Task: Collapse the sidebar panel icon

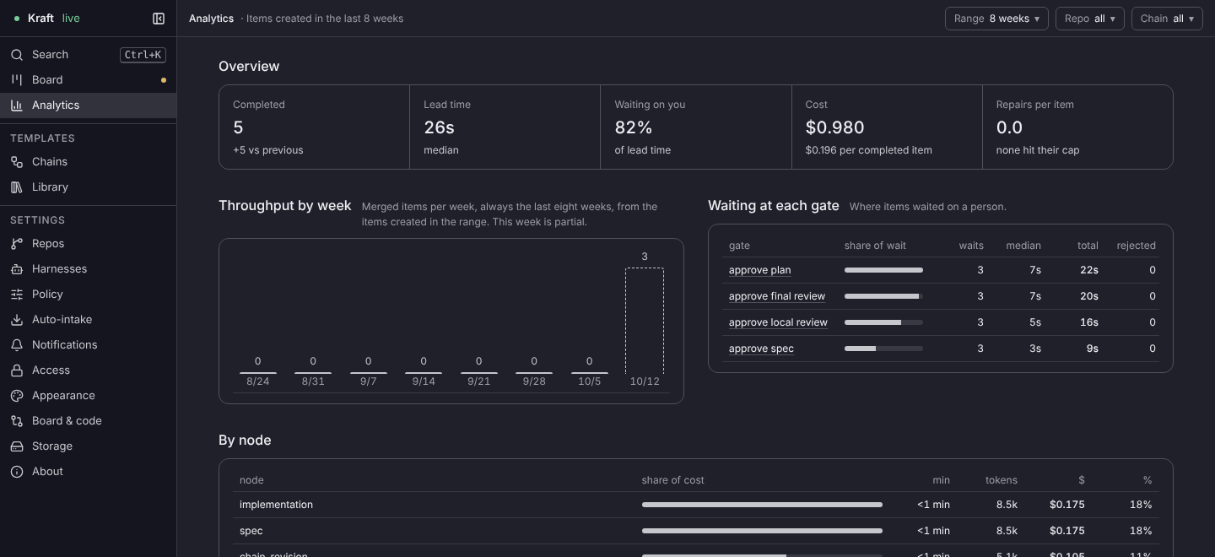Action: point(159,19)
